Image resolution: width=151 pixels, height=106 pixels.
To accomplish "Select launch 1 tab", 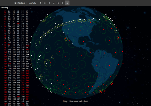I will point(40,3).
